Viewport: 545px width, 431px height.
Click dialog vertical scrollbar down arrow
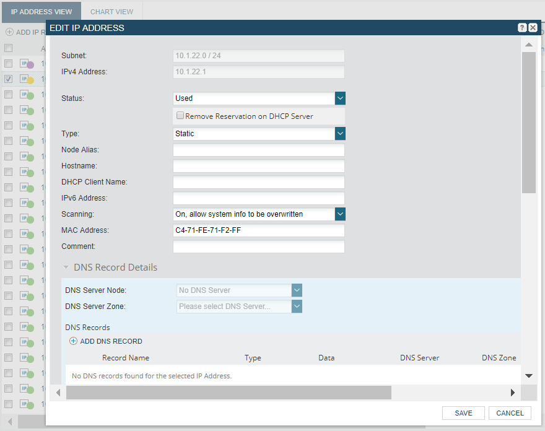pyautogui.click(x=528, y=375)
